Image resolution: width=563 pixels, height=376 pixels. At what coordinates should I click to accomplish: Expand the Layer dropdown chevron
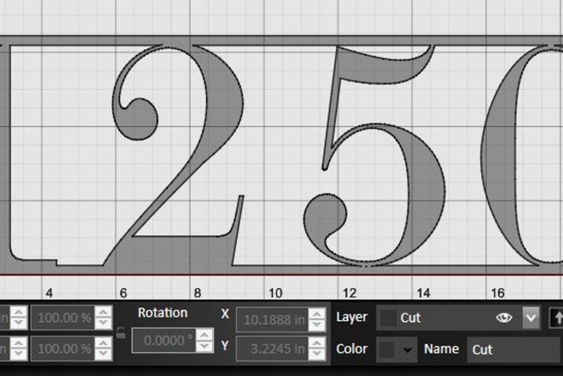click(531, 318)
